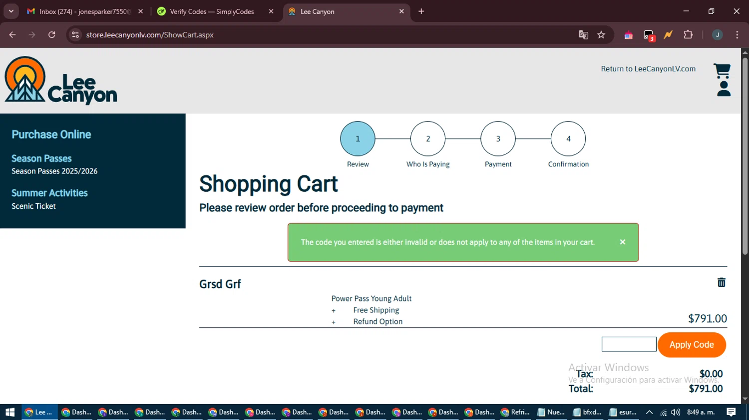This screenshot has width=749, height=420.
Task: Dismiss the invalid code alert message
Action: pyautogui.click(x=623, y=242)
